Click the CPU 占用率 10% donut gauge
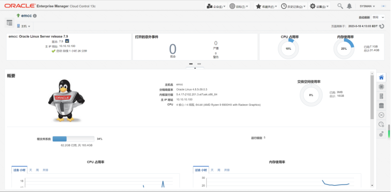This screenshot has height=192, width=391. pyautogui.click(x=288, y=49)
